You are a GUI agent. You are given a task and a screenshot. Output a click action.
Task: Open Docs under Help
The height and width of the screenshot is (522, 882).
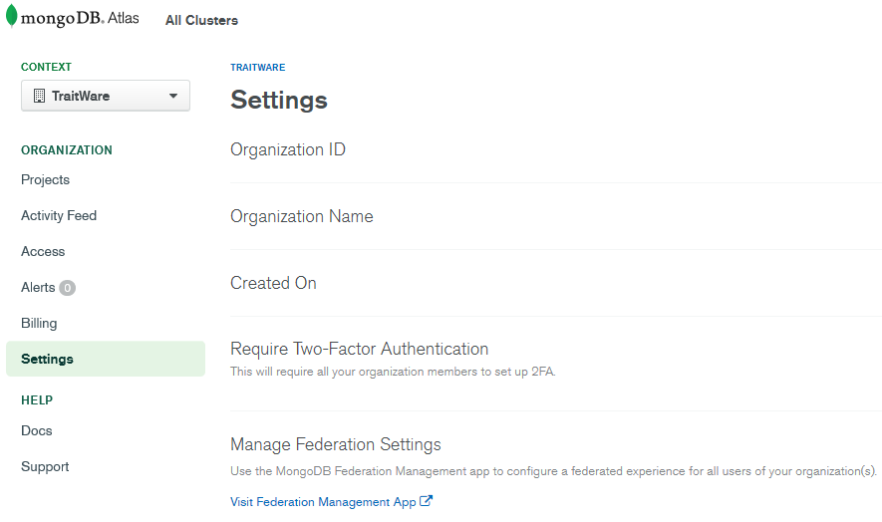pos(37,431)
